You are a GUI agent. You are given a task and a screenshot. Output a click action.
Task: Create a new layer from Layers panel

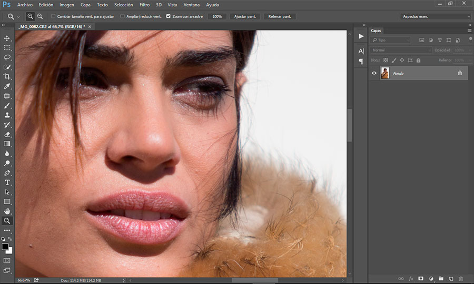point(451,278)
